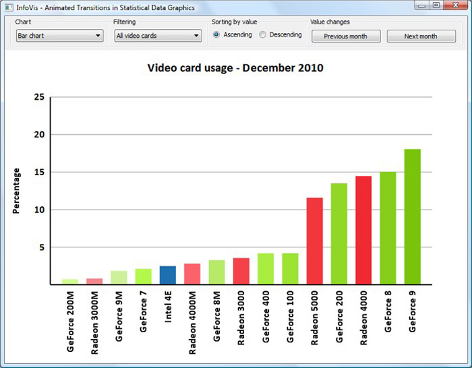Click the Radeon 4000 axis label

click(363, 317)
